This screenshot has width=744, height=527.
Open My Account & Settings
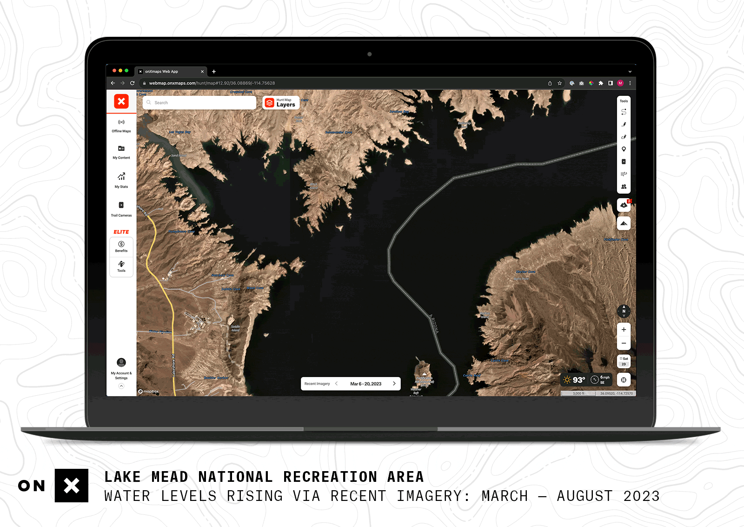pyautogui.click(x=121, y=369)
